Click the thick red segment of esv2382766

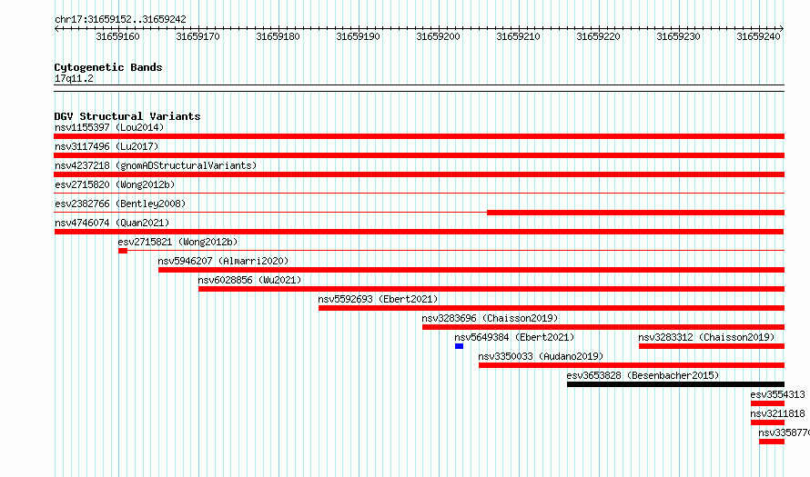pos(635,213)
